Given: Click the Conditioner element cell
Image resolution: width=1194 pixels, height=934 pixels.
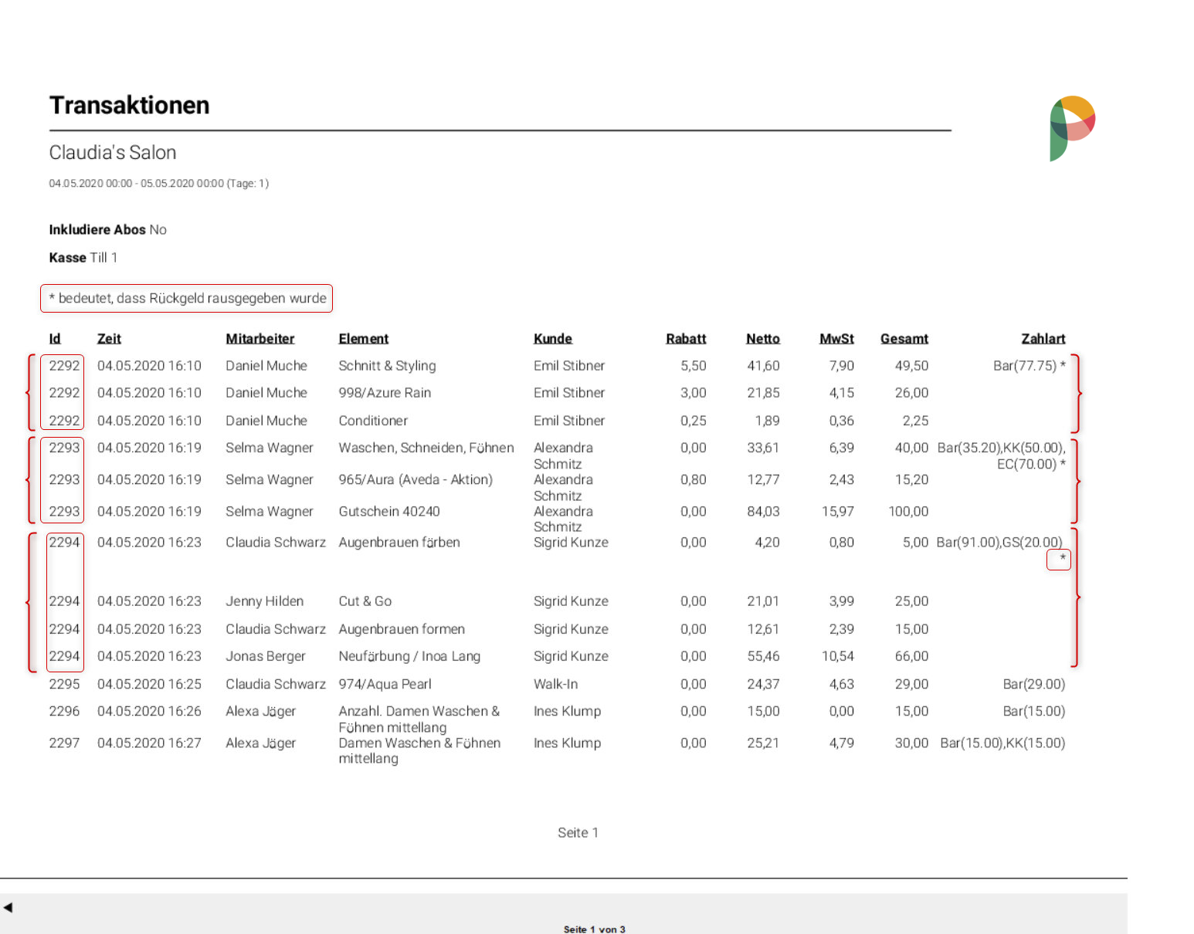Looking at the screenshot, I should [x=373, y=421].
